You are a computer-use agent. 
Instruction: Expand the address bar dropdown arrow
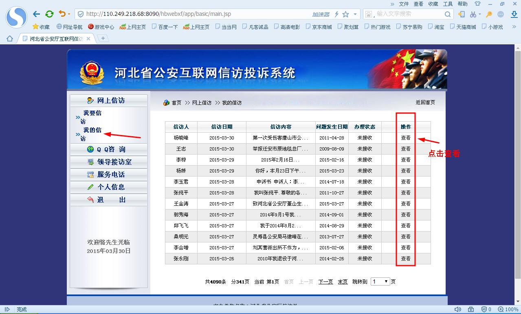pos(355,14)
